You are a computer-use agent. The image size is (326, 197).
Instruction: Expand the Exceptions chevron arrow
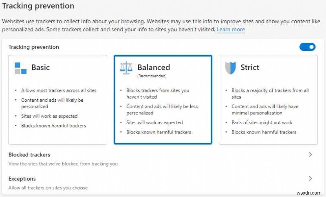(310, 179)
